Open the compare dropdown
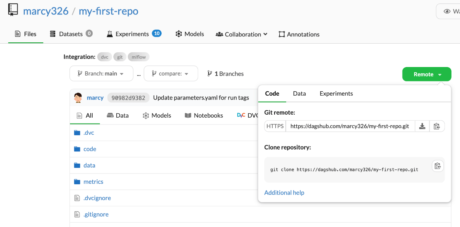The width and height of the screenshot is (460, 227). 171,74
